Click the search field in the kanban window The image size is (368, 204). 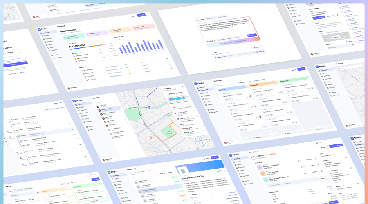tap(227, 85)
